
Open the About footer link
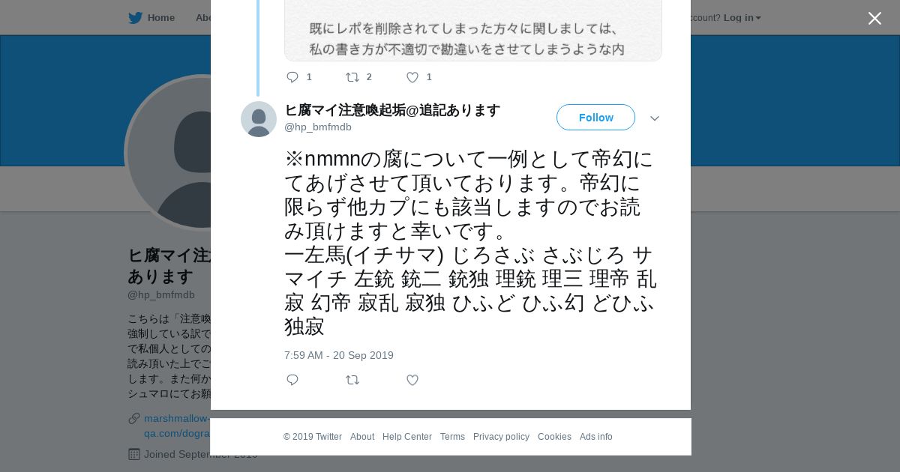[x=362, y=437]
